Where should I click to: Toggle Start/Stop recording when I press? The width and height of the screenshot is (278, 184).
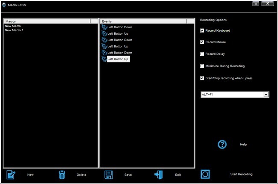202,78
